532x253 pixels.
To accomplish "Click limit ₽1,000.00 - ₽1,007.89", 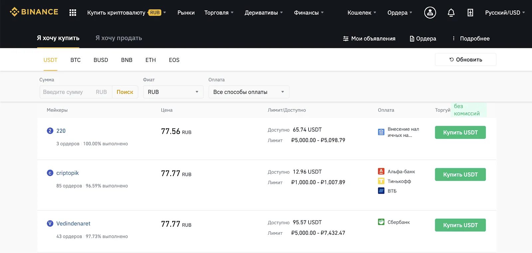I will click(318, 182).
